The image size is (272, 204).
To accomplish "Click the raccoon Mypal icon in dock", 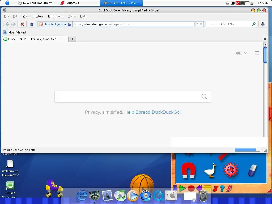I will click(x=95, y=195).
